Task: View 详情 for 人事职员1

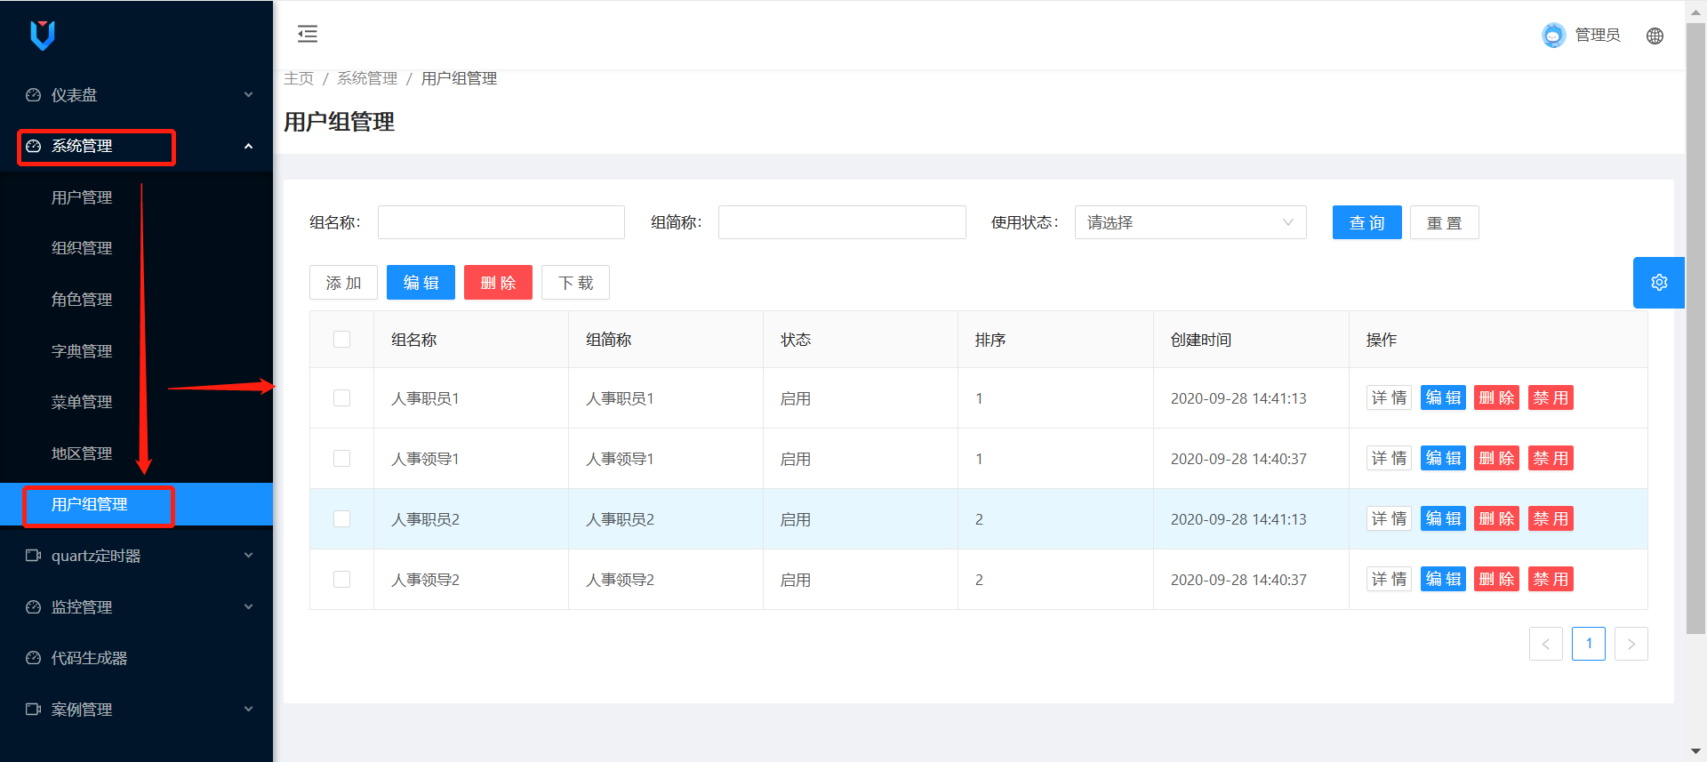Action: pos(1389,397)
